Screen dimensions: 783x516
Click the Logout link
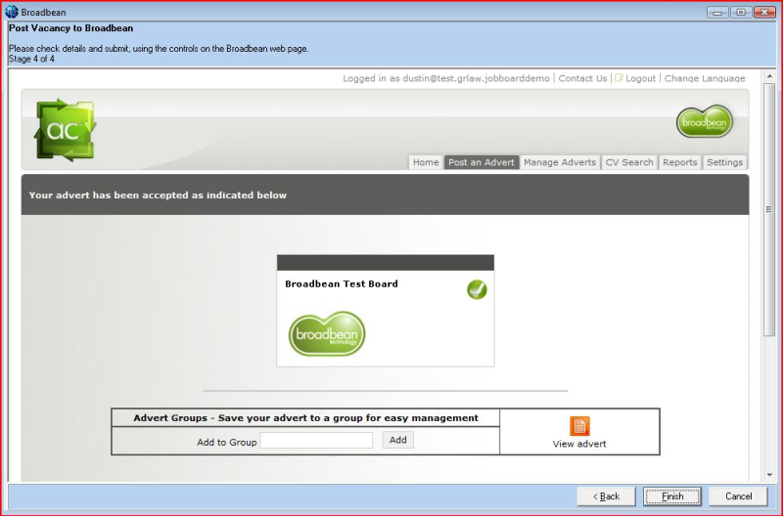(640, 78)
